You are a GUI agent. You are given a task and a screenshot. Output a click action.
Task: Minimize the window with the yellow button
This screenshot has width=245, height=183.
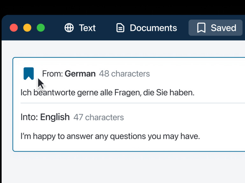click(27, 28)
